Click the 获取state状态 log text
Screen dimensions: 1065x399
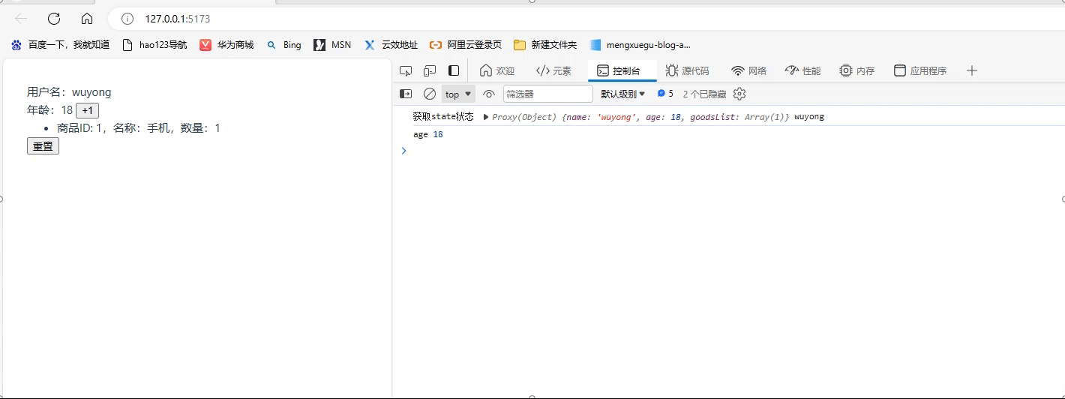point(443,117)
